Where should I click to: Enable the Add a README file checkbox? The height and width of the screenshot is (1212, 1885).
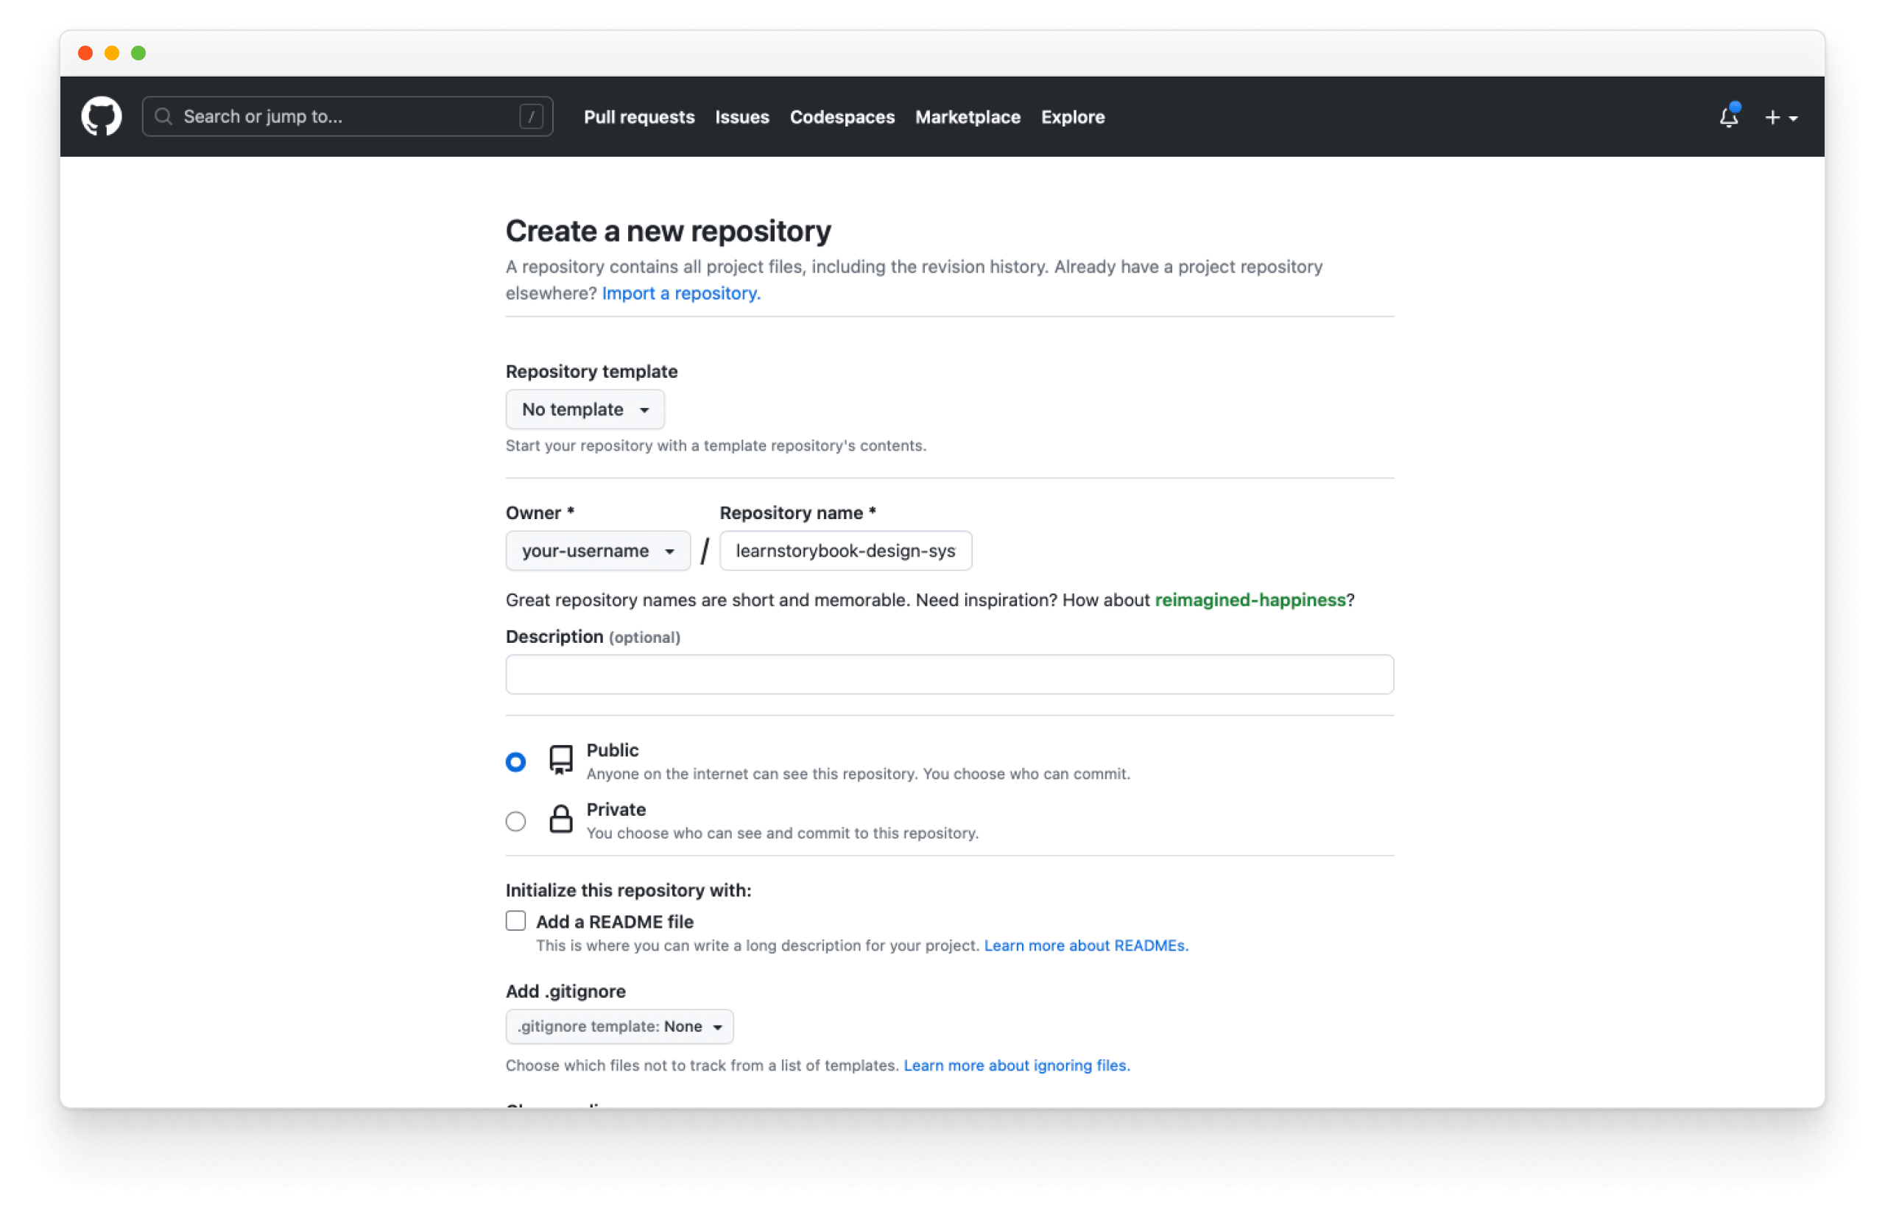pyautogui.click(x=517, y=920)
